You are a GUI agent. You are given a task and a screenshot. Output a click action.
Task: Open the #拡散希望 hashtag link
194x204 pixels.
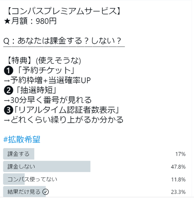point(22,139)
